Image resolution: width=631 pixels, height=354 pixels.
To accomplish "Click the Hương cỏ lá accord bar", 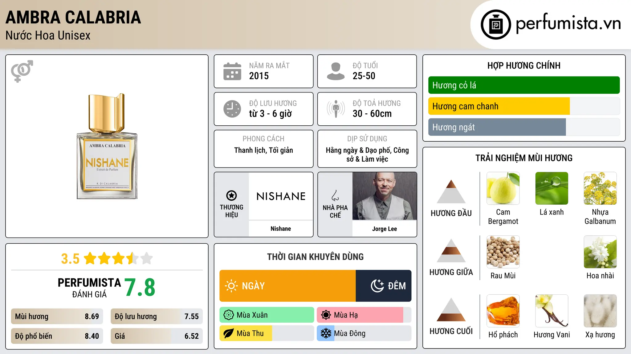I will coord(524,85).
